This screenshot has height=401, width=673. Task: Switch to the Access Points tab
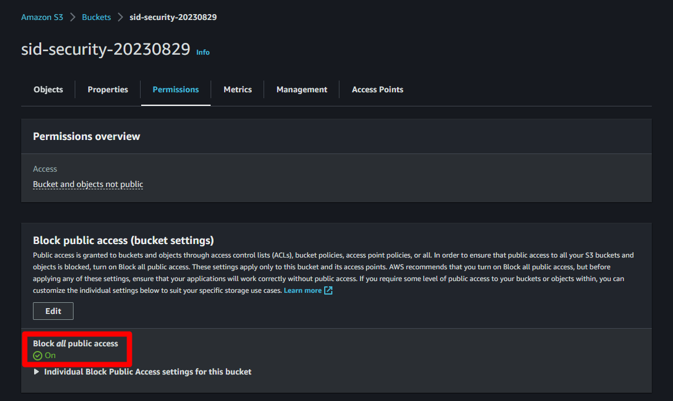[x=378, y=89]
